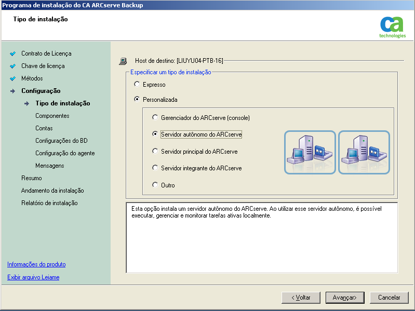Open the Exibir arquivo Leiame link
This screenshot has height=311, width=415.
click(33, 277)
